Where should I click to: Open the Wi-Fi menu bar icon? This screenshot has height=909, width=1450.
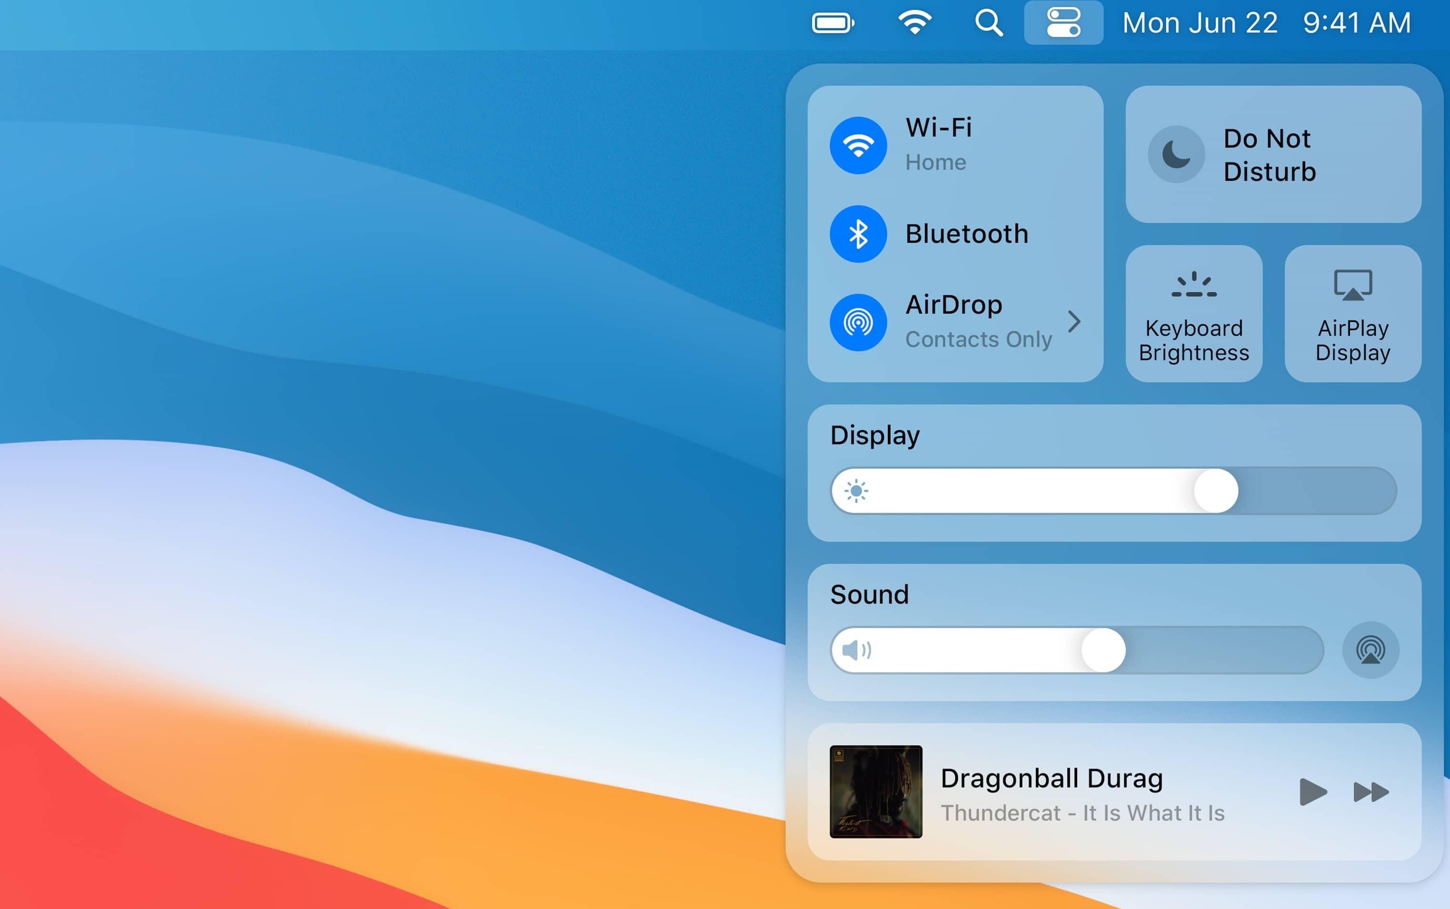tap(914, 23)
